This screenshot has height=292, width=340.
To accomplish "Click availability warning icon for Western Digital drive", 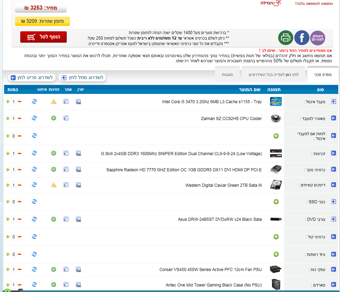I will [54, 185].
